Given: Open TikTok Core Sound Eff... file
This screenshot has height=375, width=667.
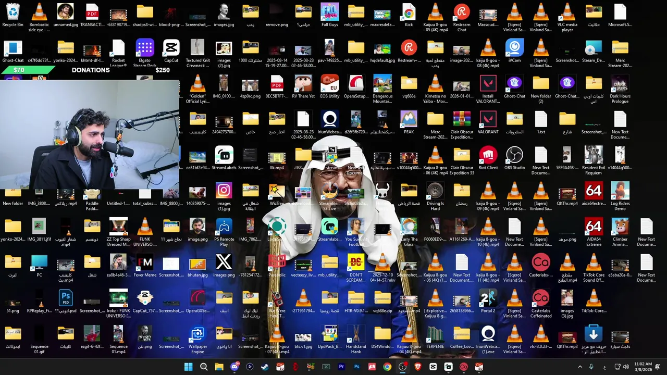Looking at the screenshot, I should pyautogui.click(x=593, y=268).
